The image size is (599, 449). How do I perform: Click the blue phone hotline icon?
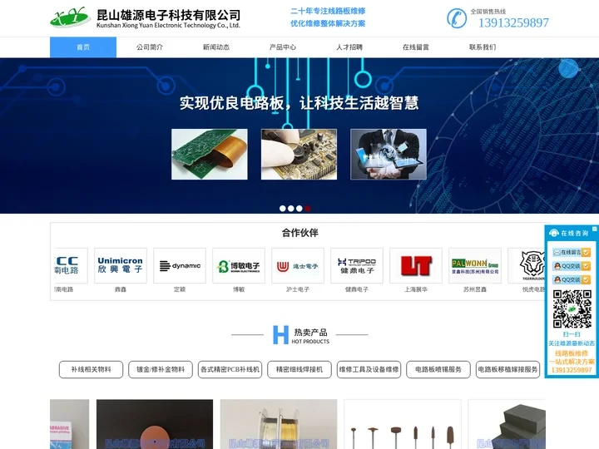point(457,18)
